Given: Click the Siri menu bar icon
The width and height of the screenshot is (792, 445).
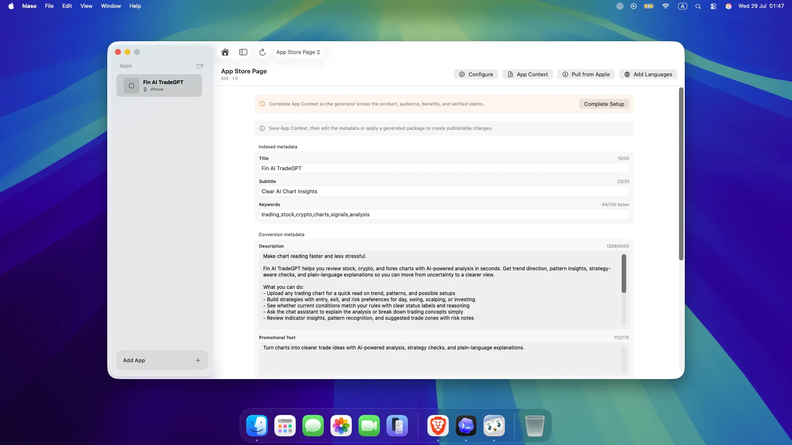Looking at the screenshot, I should [x=728, y=6].
